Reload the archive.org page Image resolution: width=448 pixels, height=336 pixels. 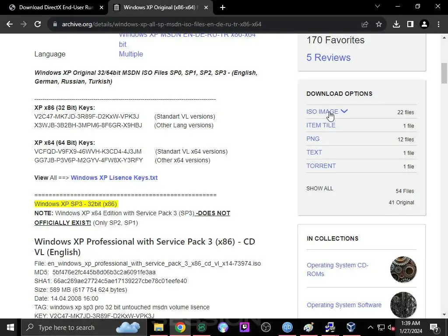tap(38, 24)
